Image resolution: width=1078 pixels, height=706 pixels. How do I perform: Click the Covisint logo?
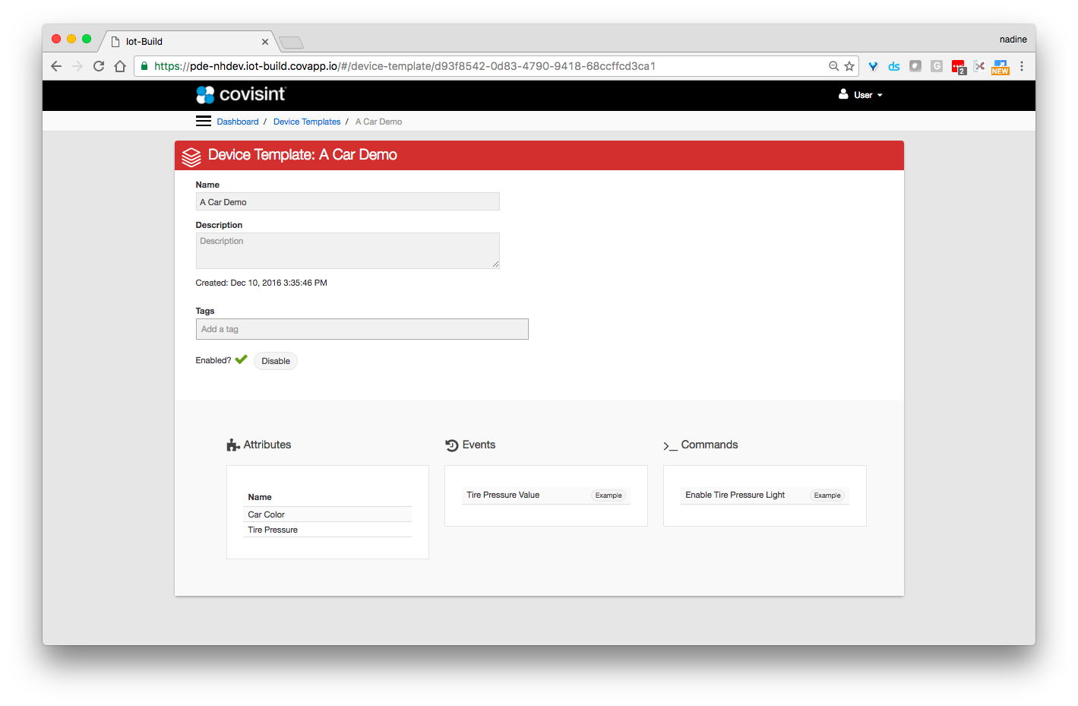[x=241, y=94]
